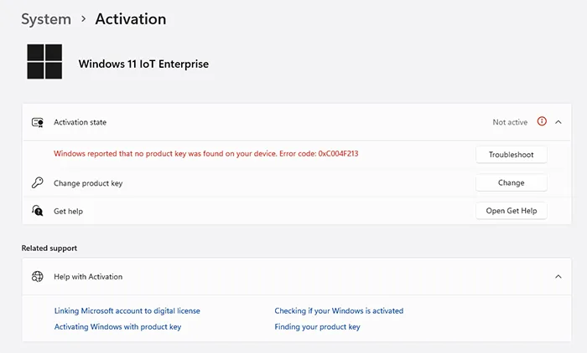
Task: Click the Windows 11 IoT Enterprise text
Action: point(143,64)
